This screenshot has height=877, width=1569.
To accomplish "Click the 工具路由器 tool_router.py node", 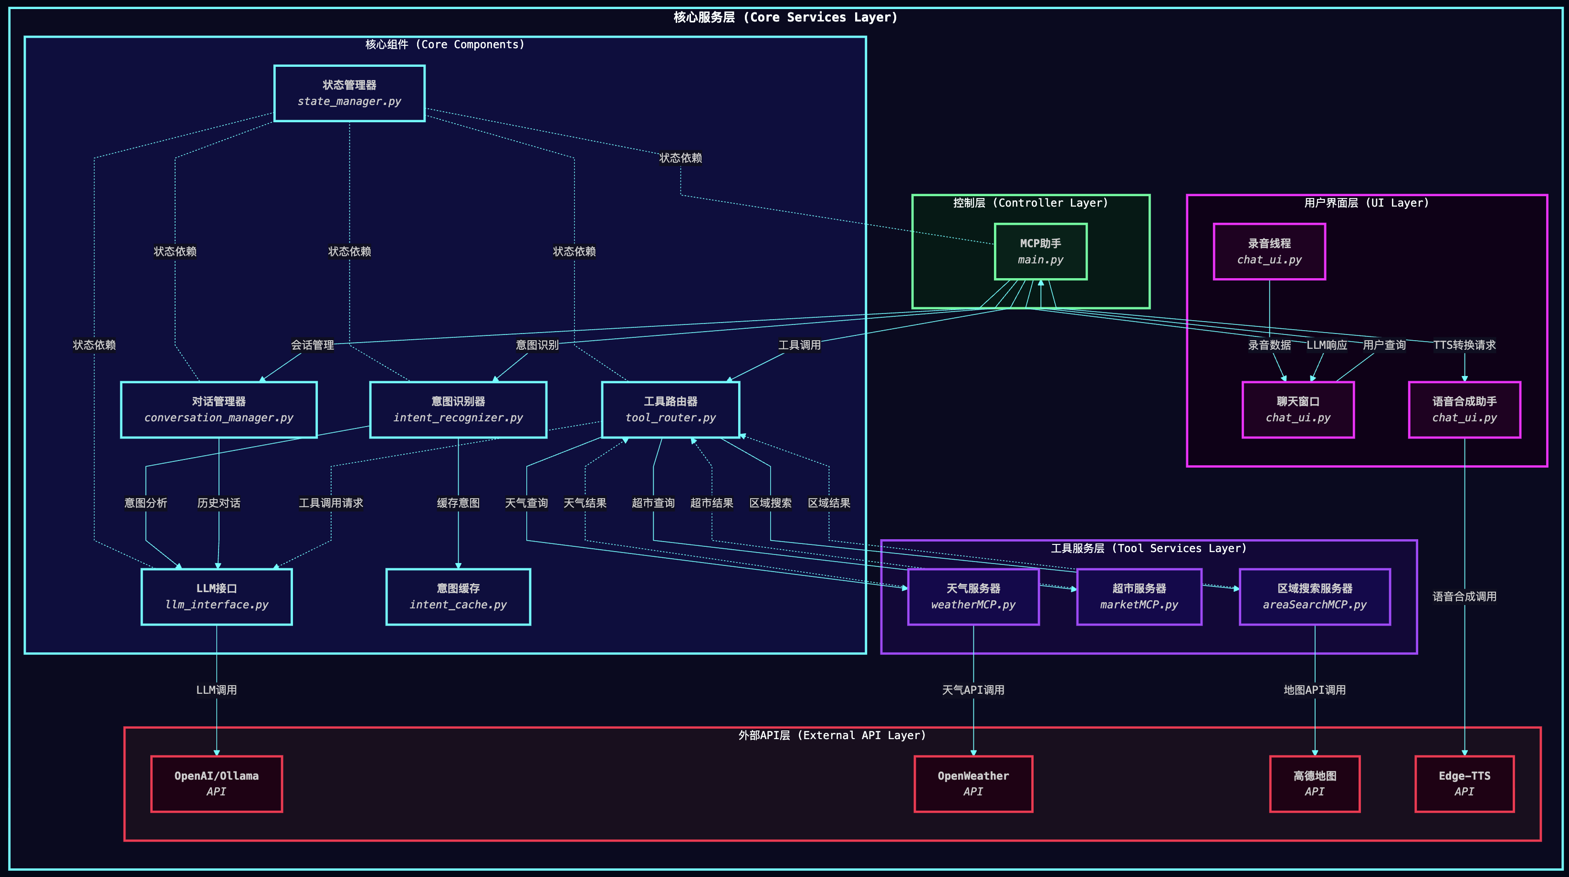I will click(x=670, y=409).
